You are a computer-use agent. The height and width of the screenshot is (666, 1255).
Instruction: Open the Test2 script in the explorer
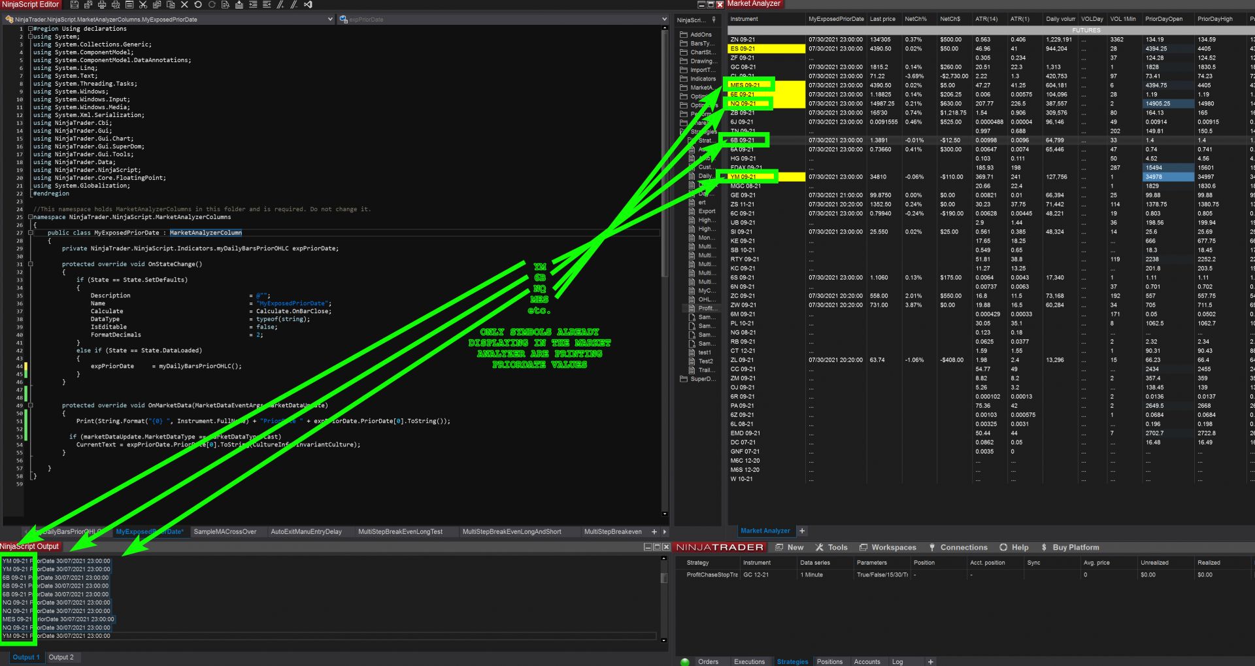click(x=702, y=361)
